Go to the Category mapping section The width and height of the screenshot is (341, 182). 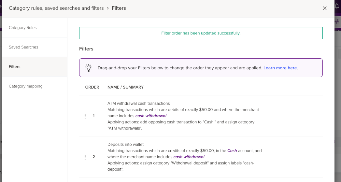click(26, 86)
